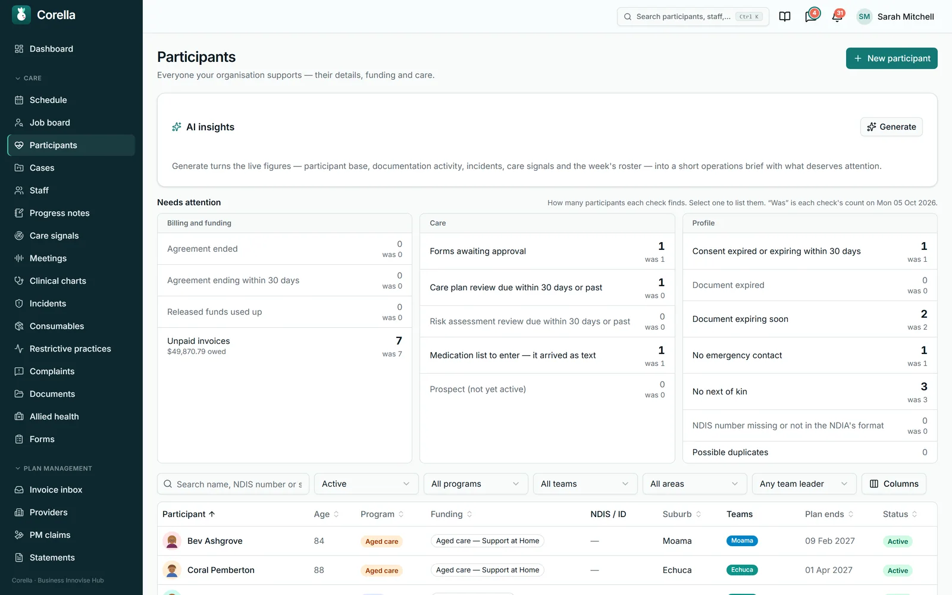
Task: Click the participant name search field
Action: [233, 484]
